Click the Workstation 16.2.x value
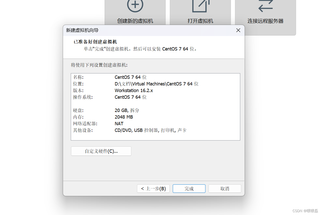This screenshot has width=322, height=215. (x=134, y=90)
